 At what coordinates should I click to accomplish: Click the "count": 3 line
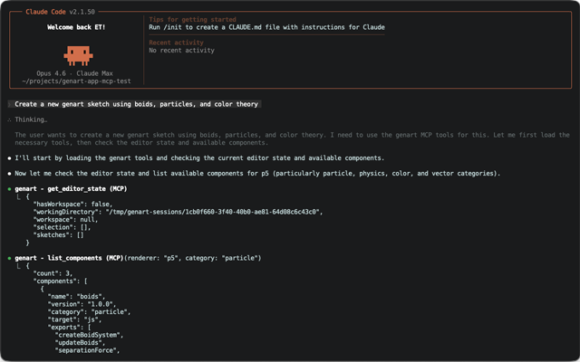coord(53,273)
